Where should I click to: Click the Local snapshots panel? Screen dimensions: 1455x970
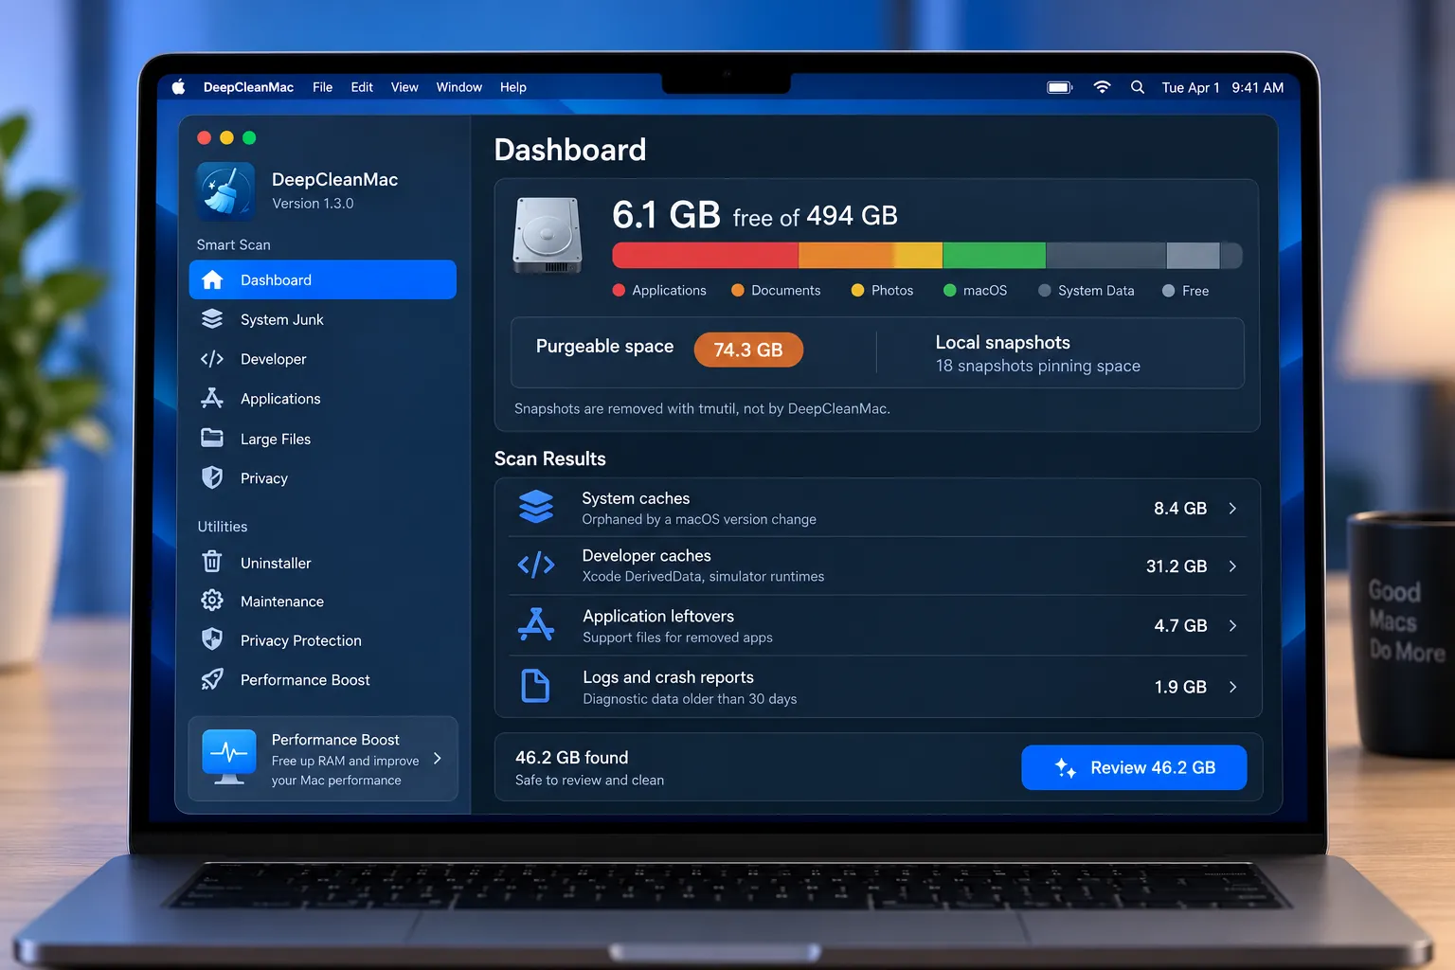point(1061,353)
